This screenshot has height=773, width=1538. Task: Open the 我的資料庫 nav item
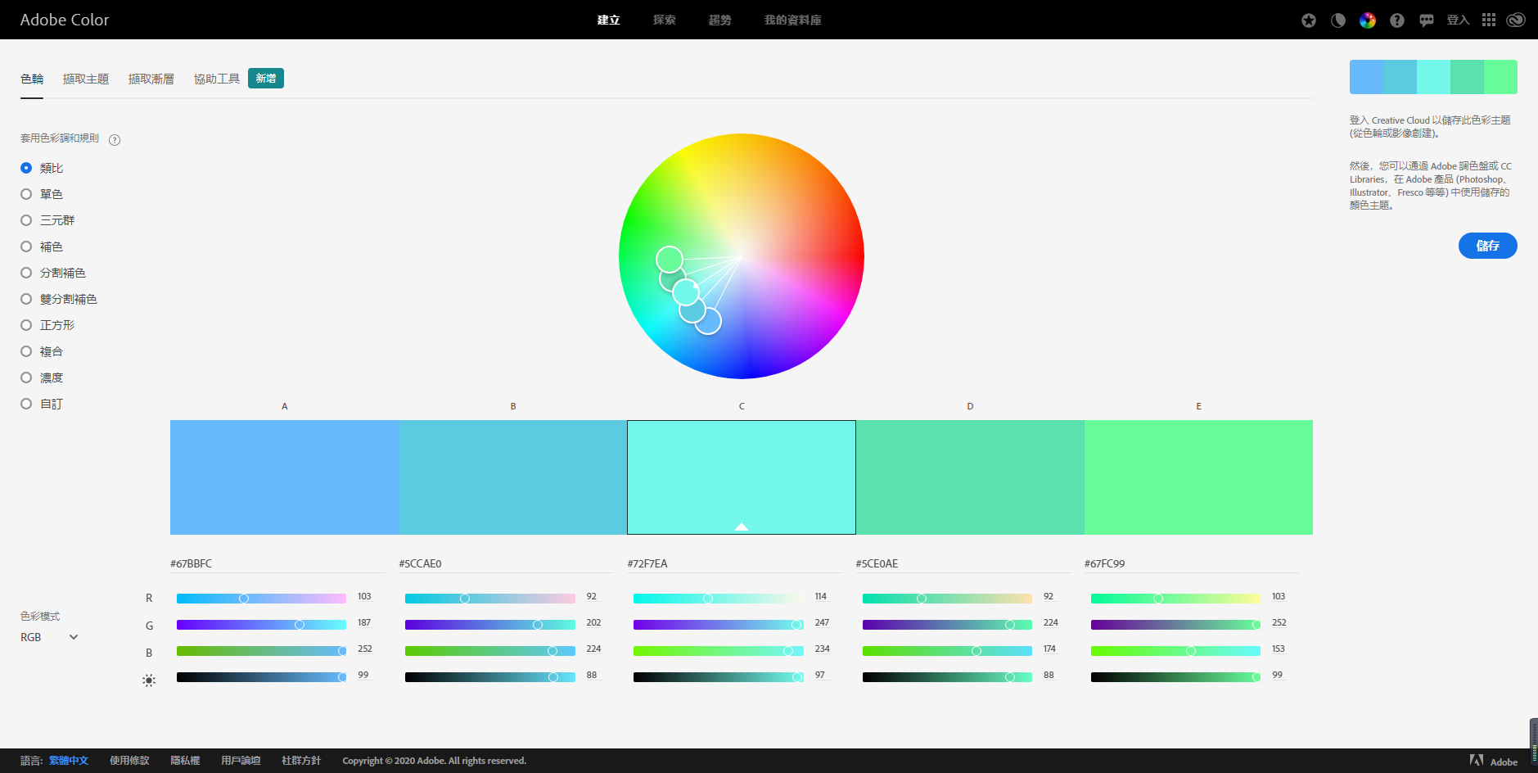pos(793,20)
